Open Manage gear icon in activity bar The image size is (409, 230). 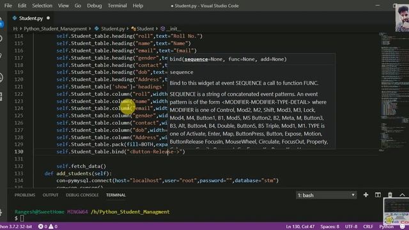tap(1, 213)
